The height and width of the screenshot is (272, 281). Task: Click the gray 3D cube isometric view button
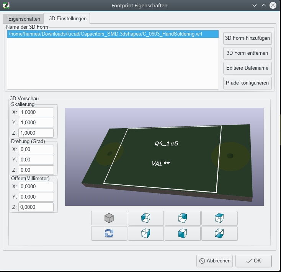[x=109, y=218]
